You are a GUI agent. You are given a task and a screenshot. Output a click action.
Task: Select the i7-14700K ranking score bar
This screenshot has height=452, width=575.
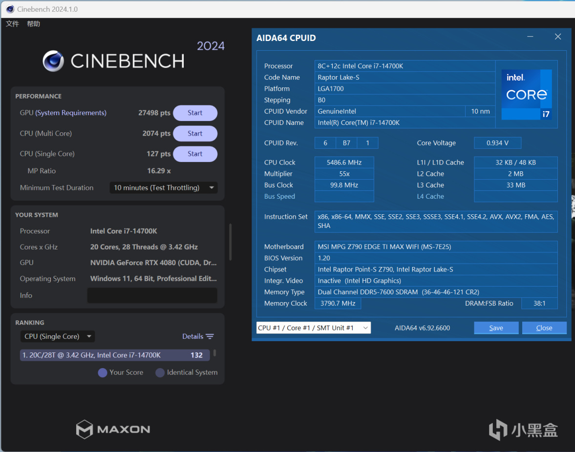(x=115, y=355)
